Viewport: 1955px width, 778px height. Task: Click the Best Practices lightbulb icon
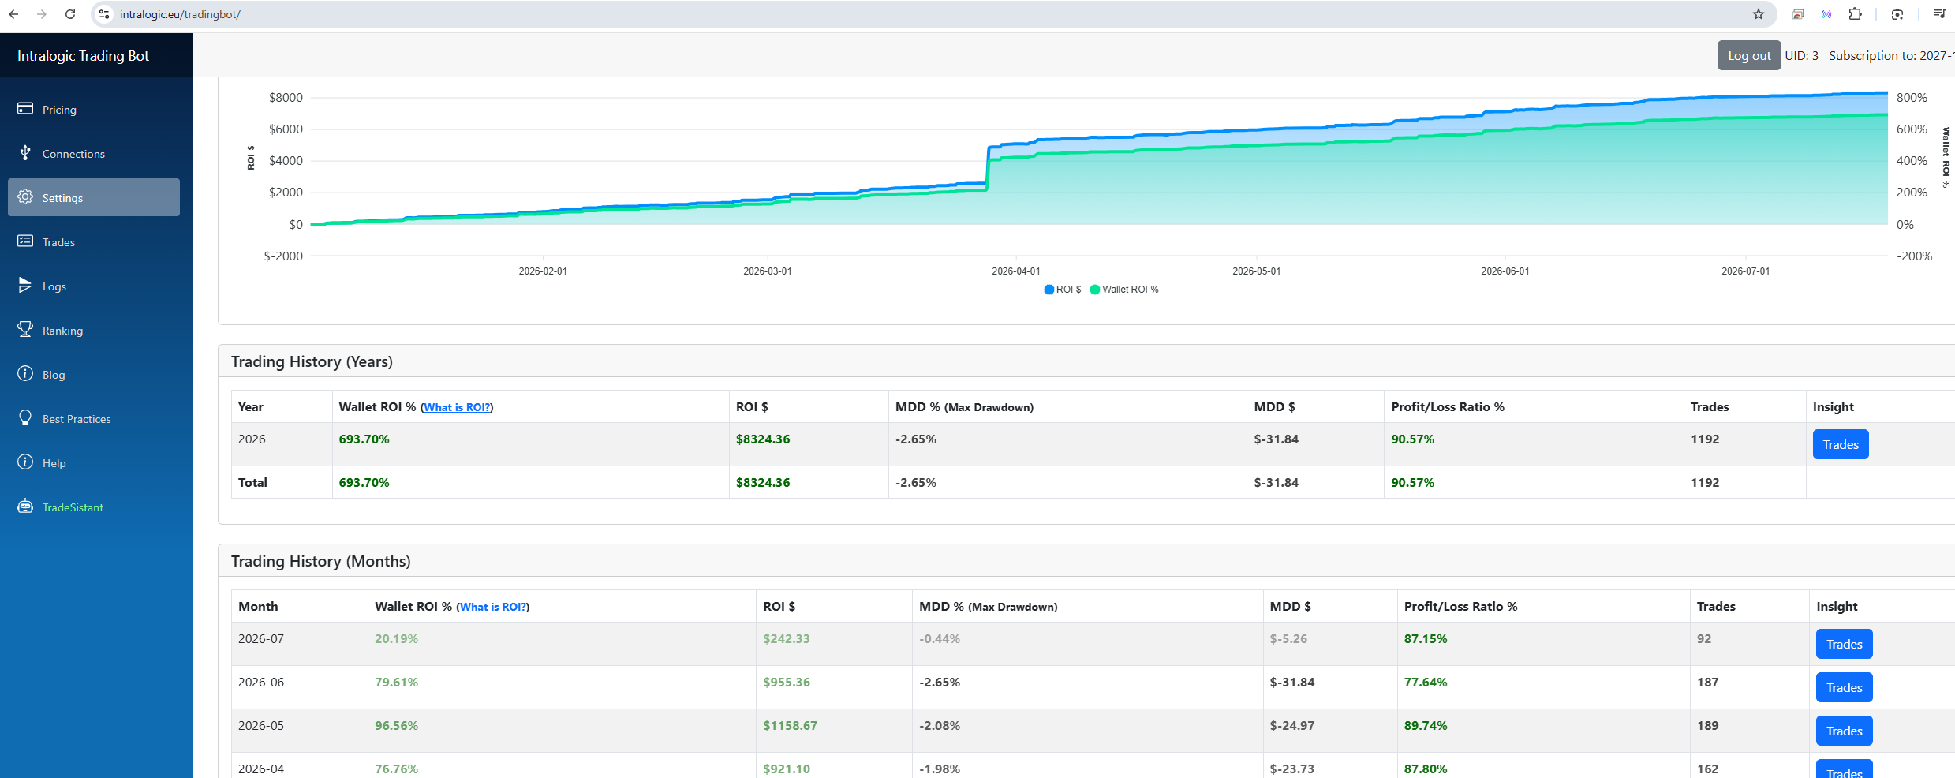25,418
